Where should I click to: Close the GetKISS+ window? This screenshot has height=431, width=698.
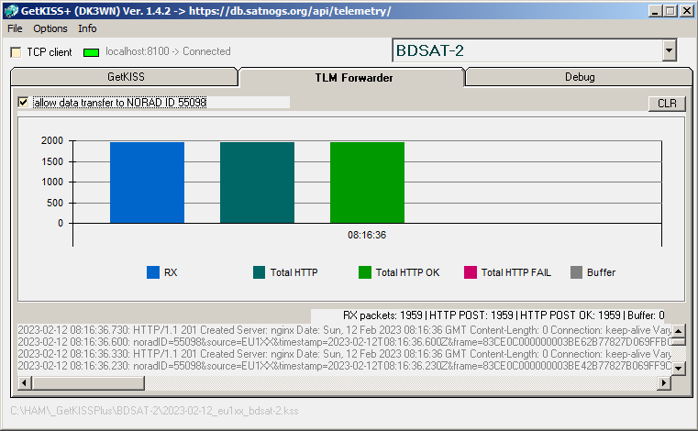pyautogui.click(x=686, y=11)
